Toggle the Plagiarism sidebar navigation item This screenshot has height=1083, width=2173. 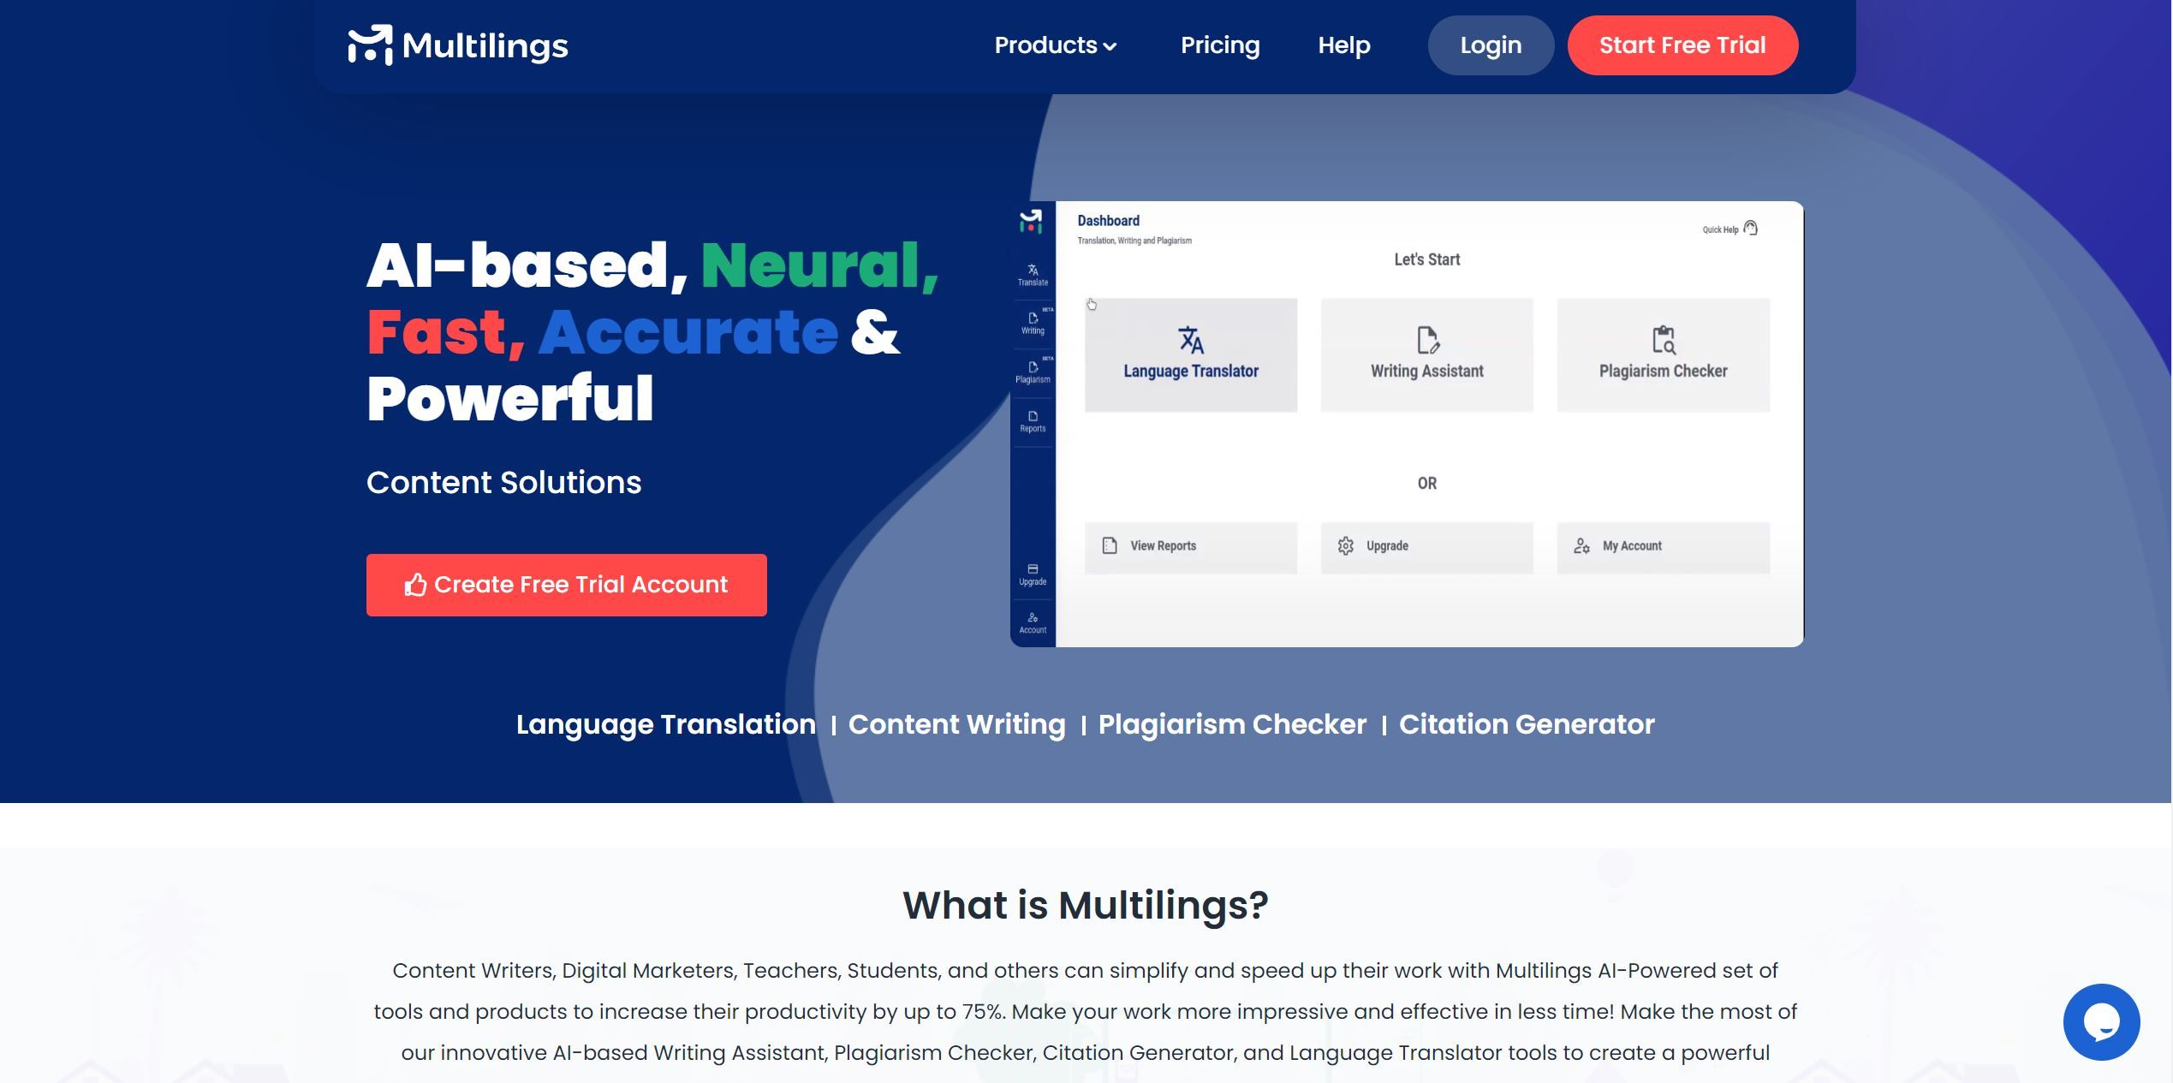tap(1033, 374)
